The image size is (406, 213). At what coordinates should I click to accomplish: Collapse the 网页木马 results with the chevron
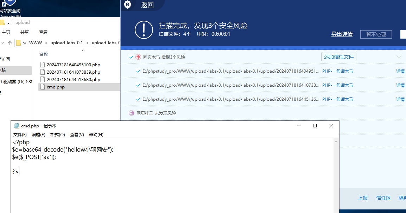coord(399,57)
